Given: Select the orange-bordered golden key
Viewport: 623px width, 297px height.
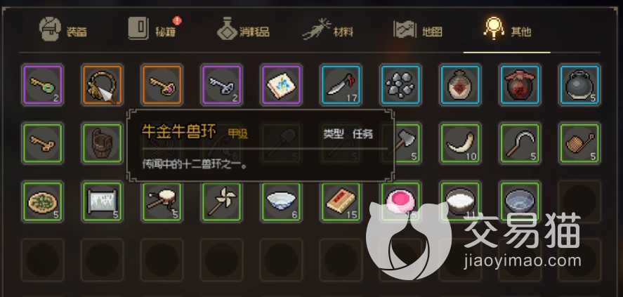Looking at the screenshot, I should pos(162,85).
